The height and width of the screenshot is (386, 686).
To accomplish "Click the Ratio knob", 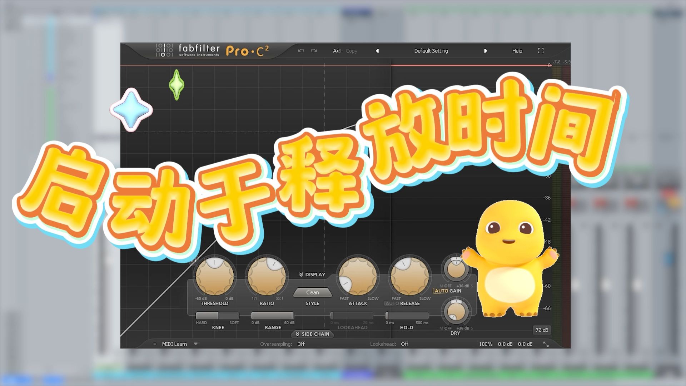I will [267, 276].
